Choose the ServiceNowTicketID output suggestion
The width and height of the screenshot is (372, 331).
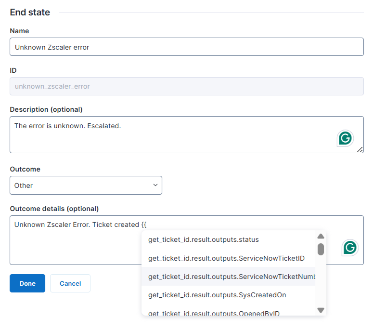[x=226, y=258]
